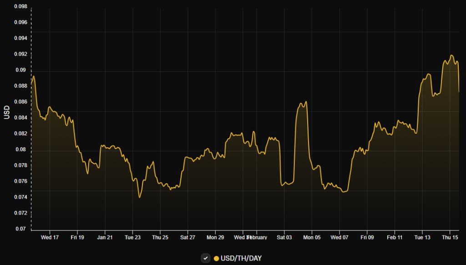Toggle the USD/TH/DAY legend checkbox

point(205,258)
